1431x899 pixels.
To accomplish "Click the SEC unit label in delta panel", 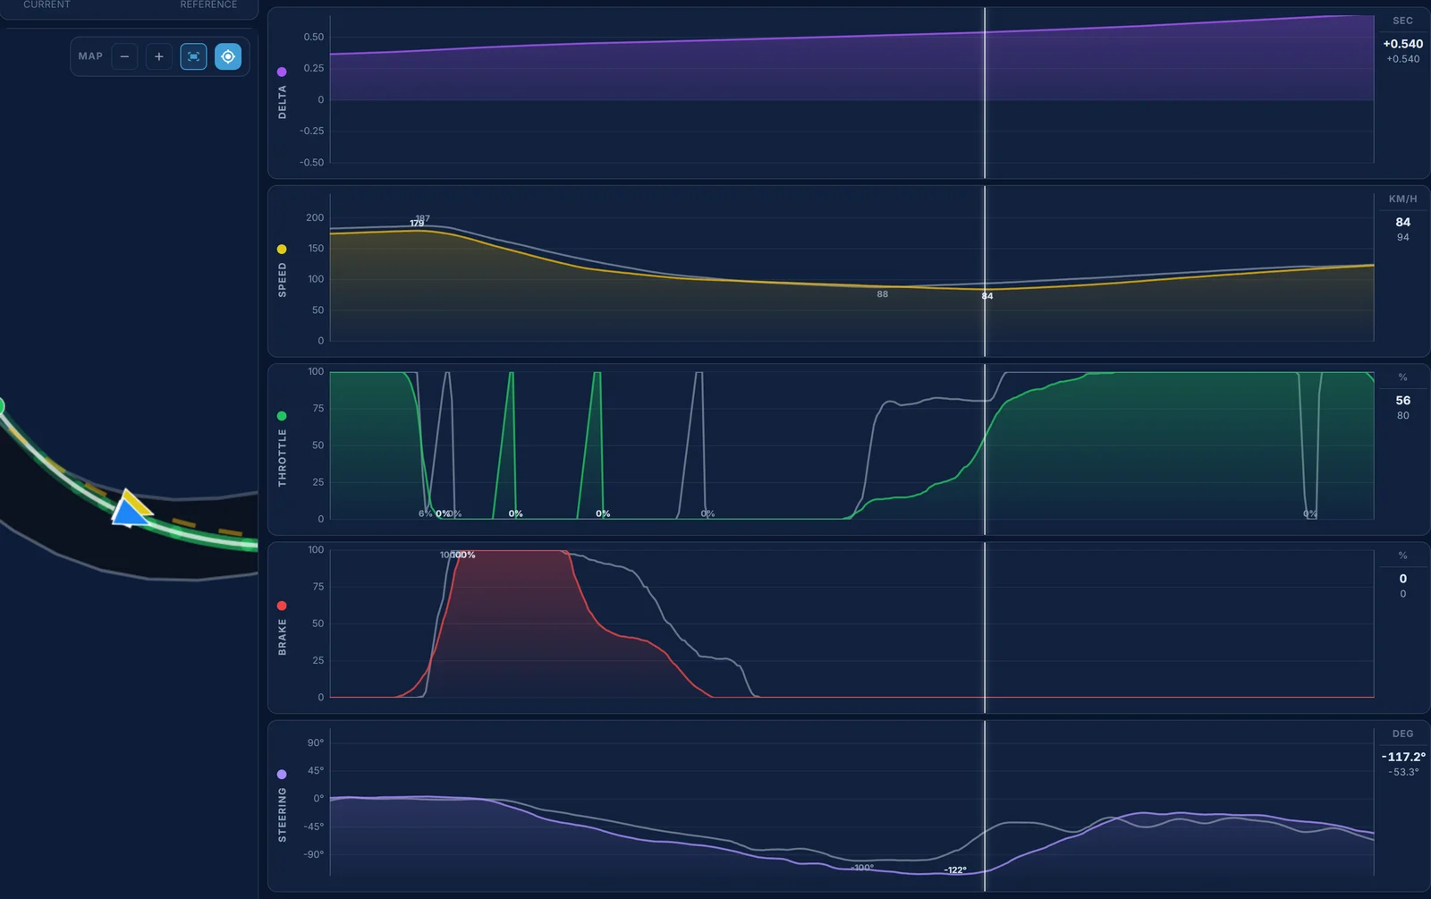I will (x=1402, y=21).
